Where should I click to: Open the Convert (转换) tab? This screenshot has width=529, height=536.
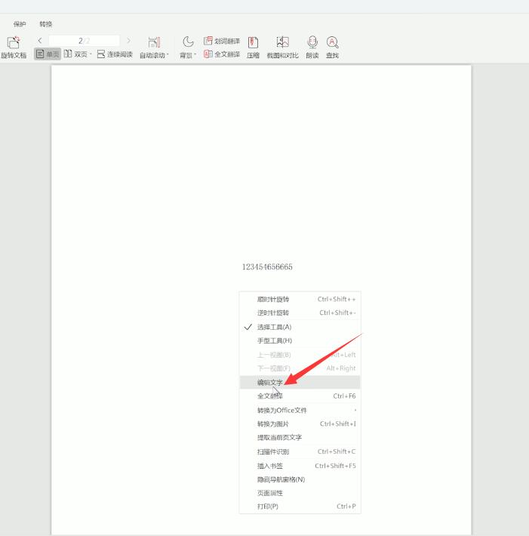(x=46, y=24)
